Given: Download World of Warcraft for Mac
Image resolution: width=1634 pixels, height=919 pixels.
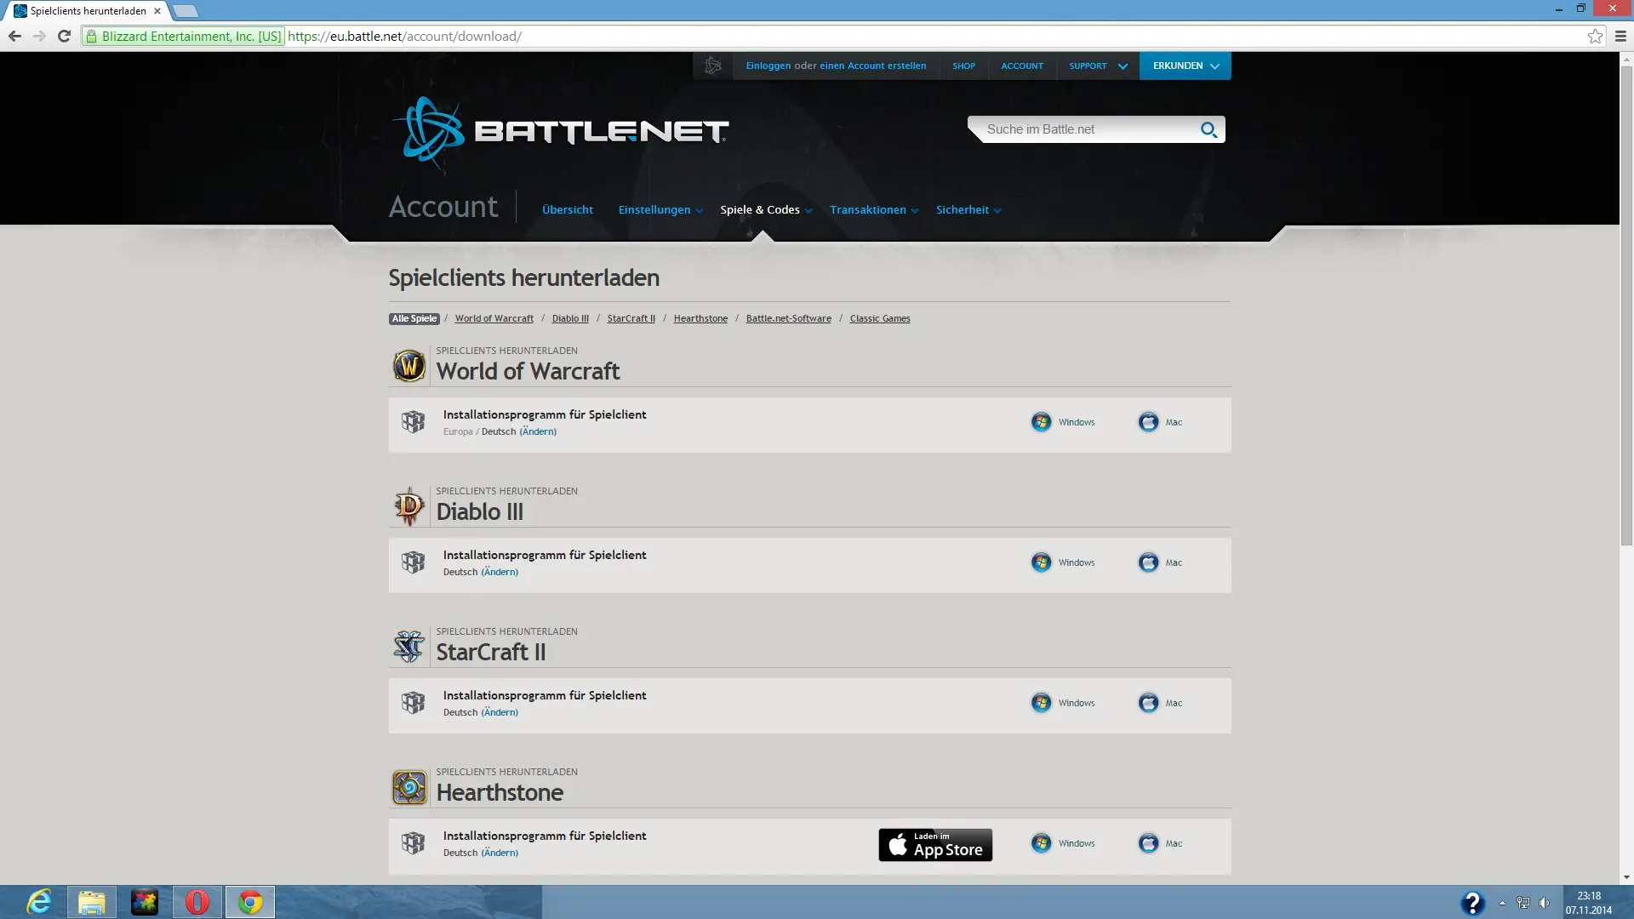Looking at the screenshot, I should (1161, 422).
